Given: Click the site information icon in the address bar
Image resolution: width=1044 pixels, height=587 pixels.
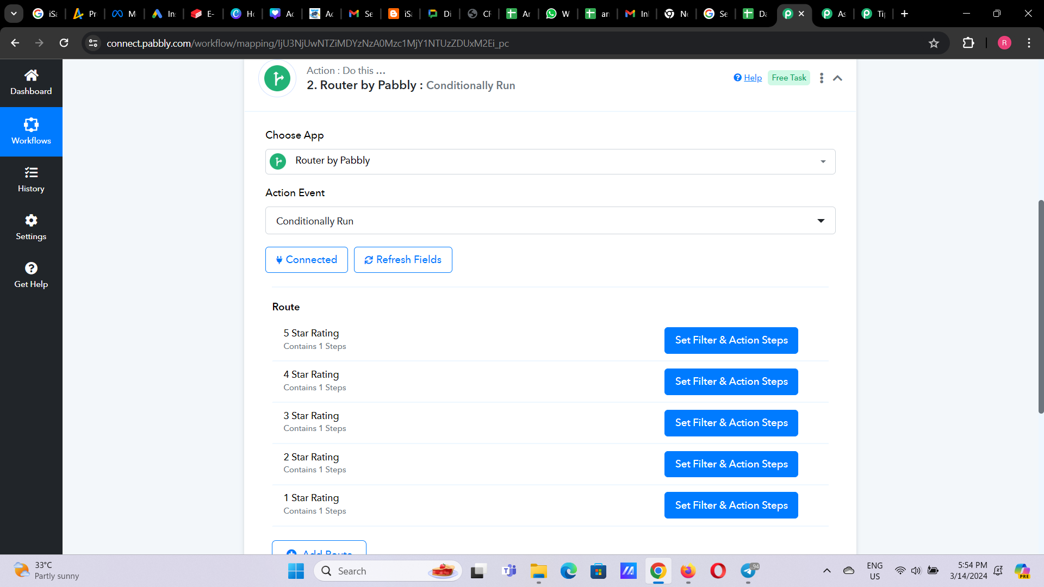Looking at the screenshot, I should click(93, 43).
